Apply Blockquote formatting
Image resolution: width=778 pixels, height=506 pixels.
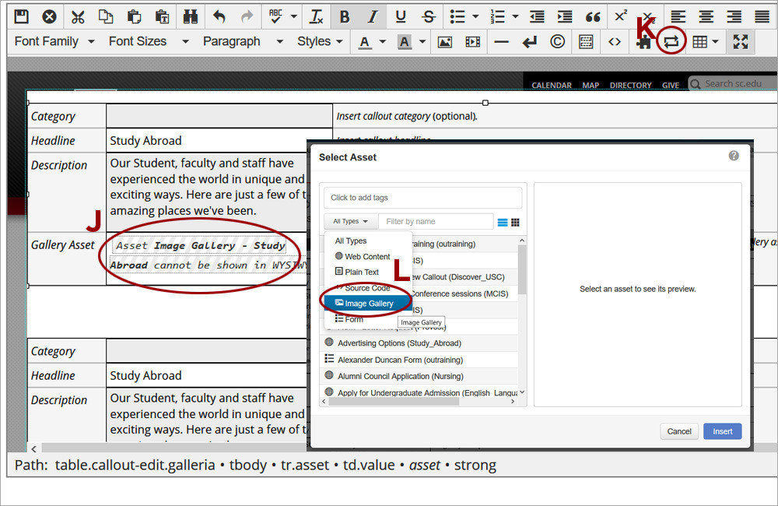[x=593, y=17]
